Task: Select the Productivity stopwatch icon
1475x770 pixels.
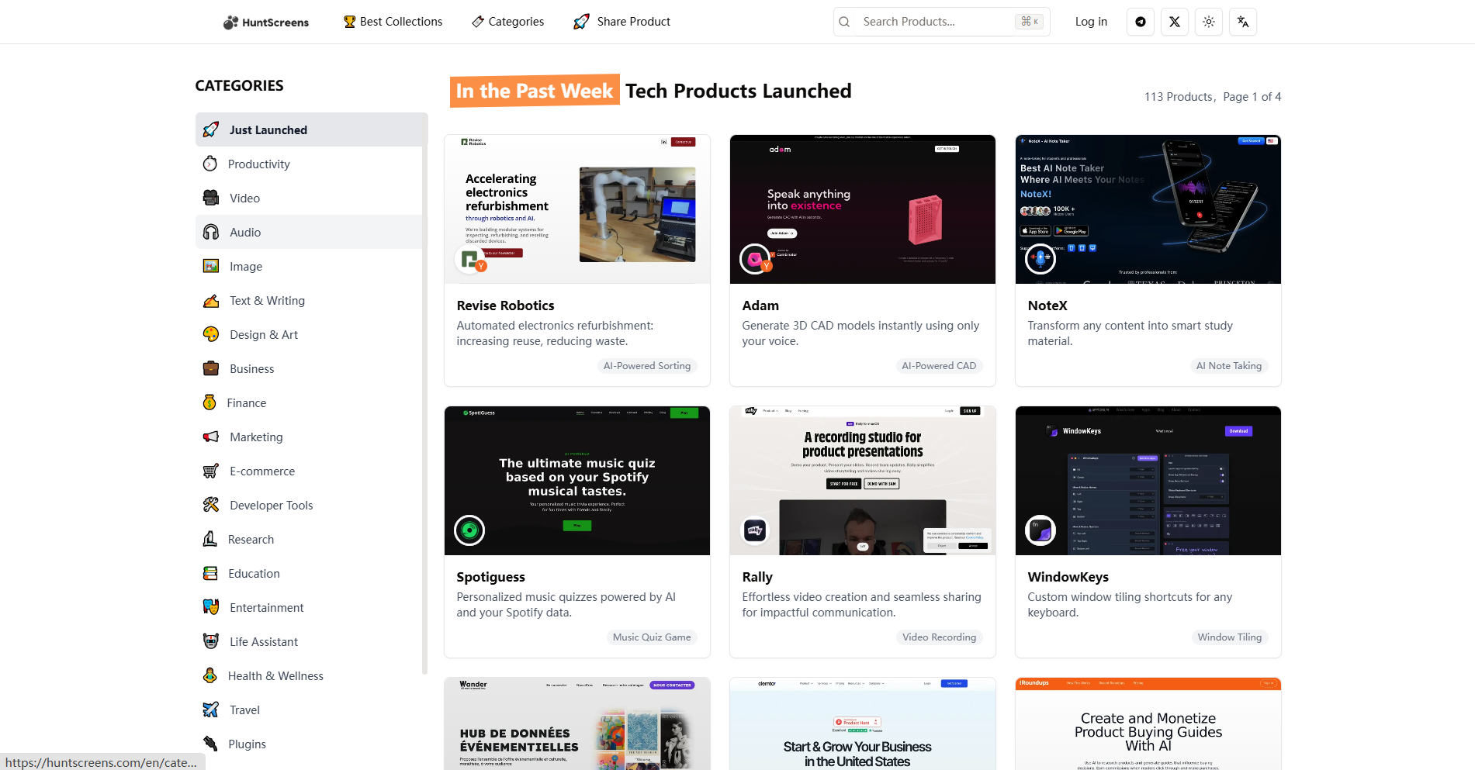Action: 210,164
